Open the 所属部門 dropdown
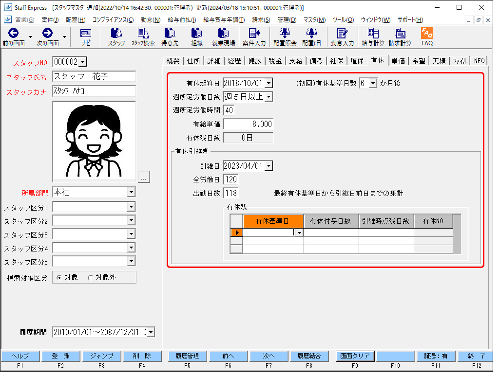The height and width of the screenshot is (375, 499). pos(131,192)
